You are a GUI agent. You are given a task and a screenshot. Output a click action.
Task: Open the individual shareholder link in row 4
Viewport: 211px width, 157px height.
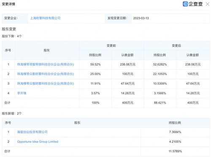pos(22,93)
